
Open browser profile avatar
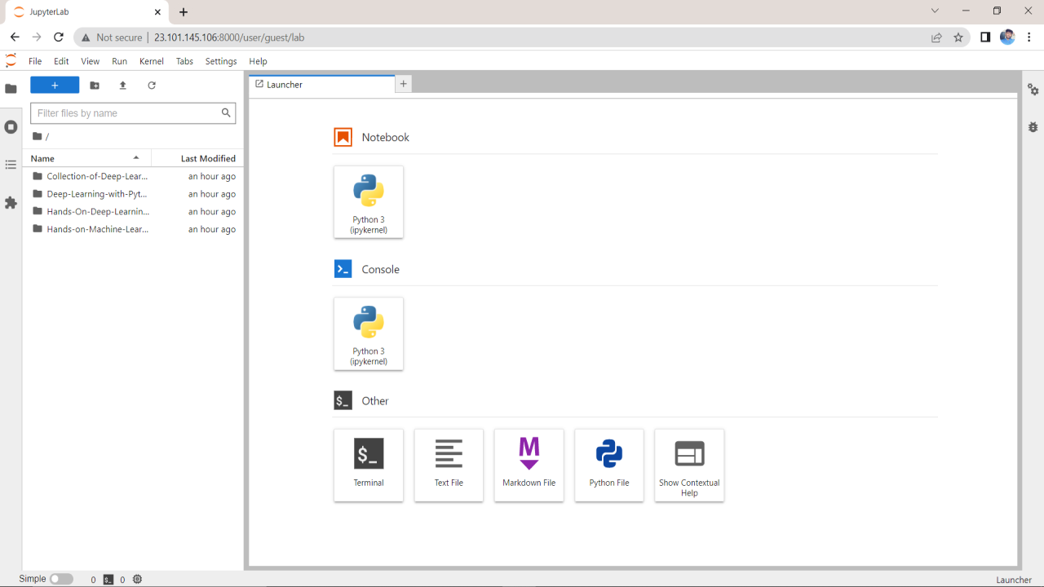[1007, 38]
